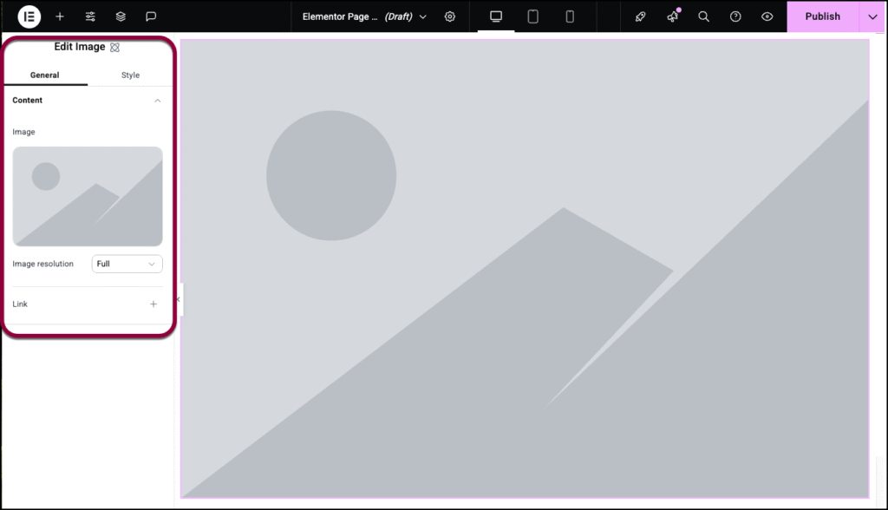Switch to tablet view mode

pyautogui.click(x=533, y=16)
